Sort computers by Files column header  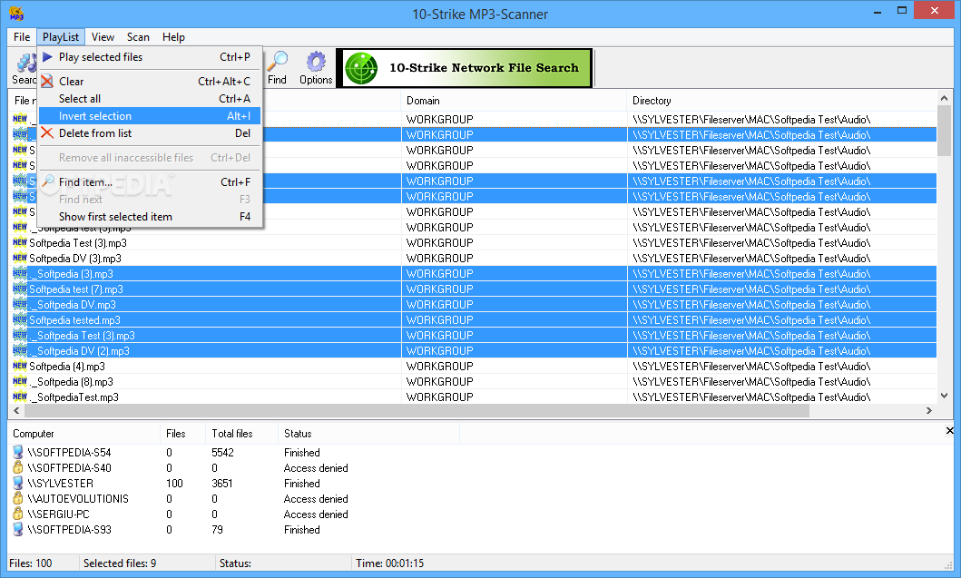[182, 434]
